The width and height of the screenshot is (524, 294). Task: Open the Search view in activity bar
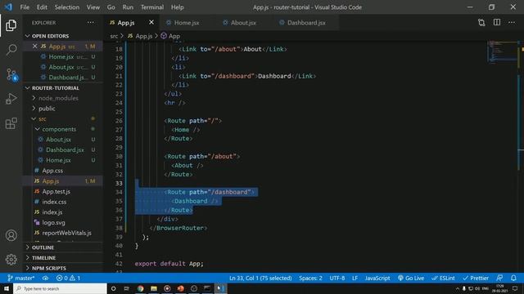click(x=11, y=50)
